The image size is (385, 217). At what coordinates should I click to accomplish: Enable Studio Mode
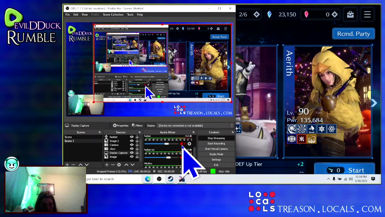coord(216,154)
